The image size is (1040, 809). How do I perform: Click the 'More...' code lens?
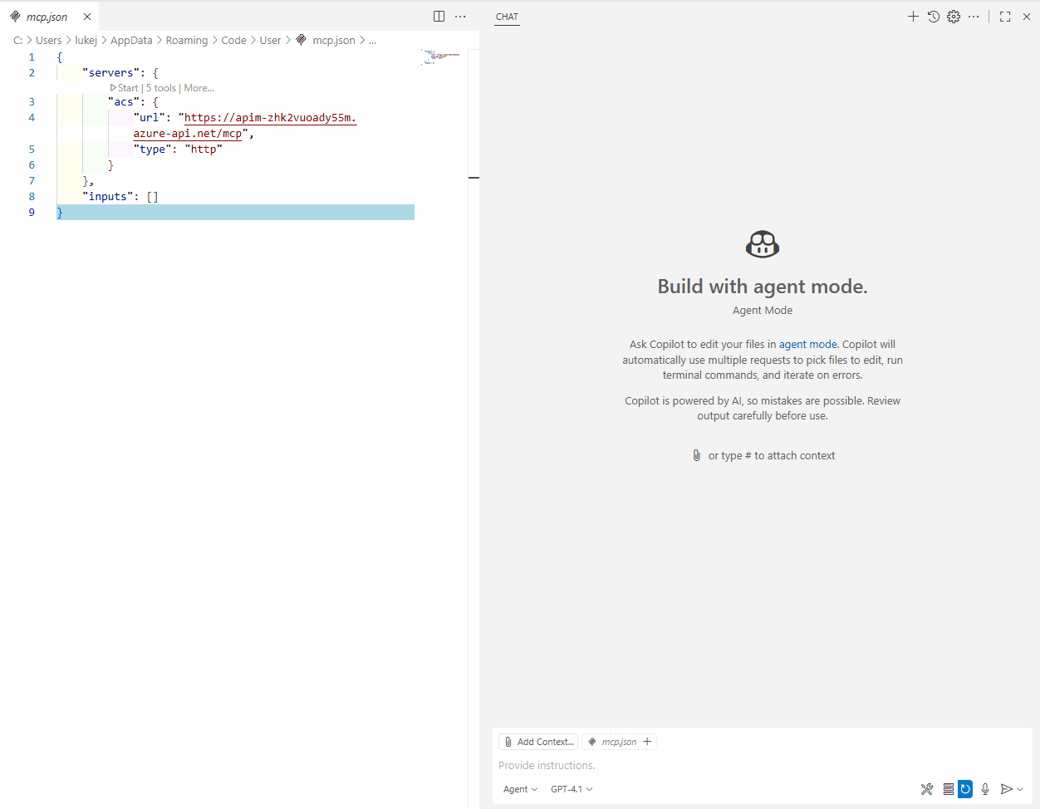199,88
